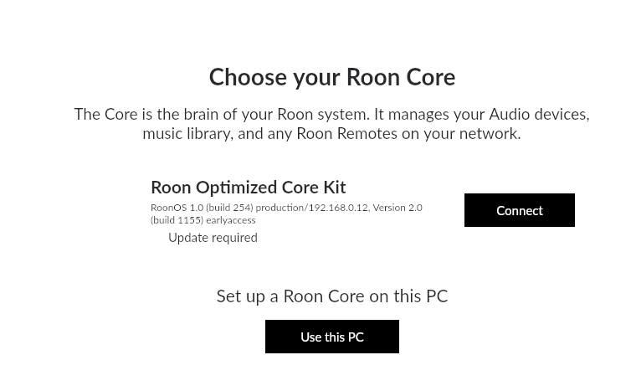Click Roon Remotes in the description
Image resolution: width=636 pixels, height=391 pixels.
pyautogui.click(x=346, y=134)
